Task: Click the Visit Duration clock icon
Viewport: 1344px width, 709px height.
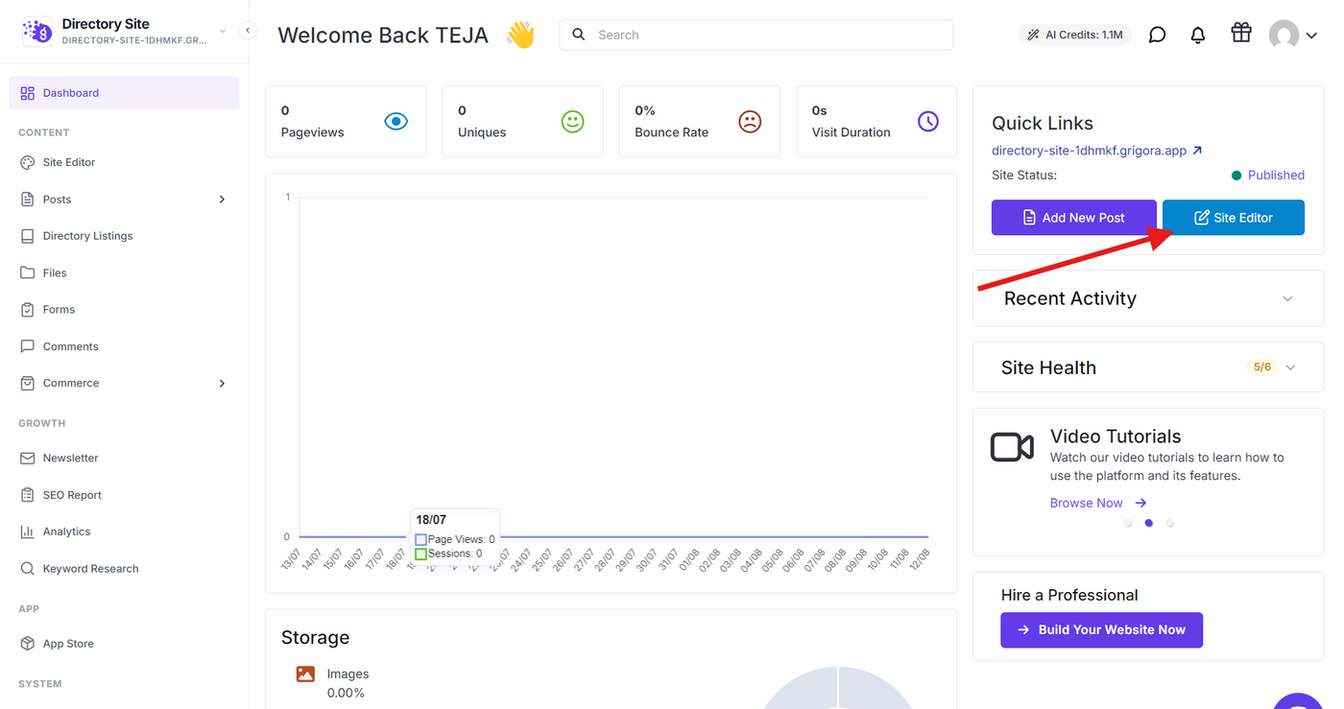Action: pos(927,122)
